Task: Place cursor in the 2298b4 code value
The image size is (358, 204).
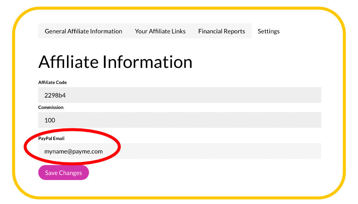Action: tap(55, 95)
